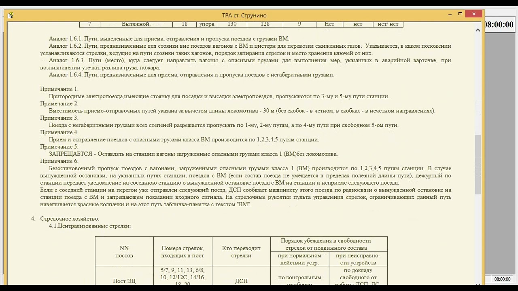Click table cell 130
Image resolution: width=518 pixels, height=291 pixels.
[x=232, y=24]
